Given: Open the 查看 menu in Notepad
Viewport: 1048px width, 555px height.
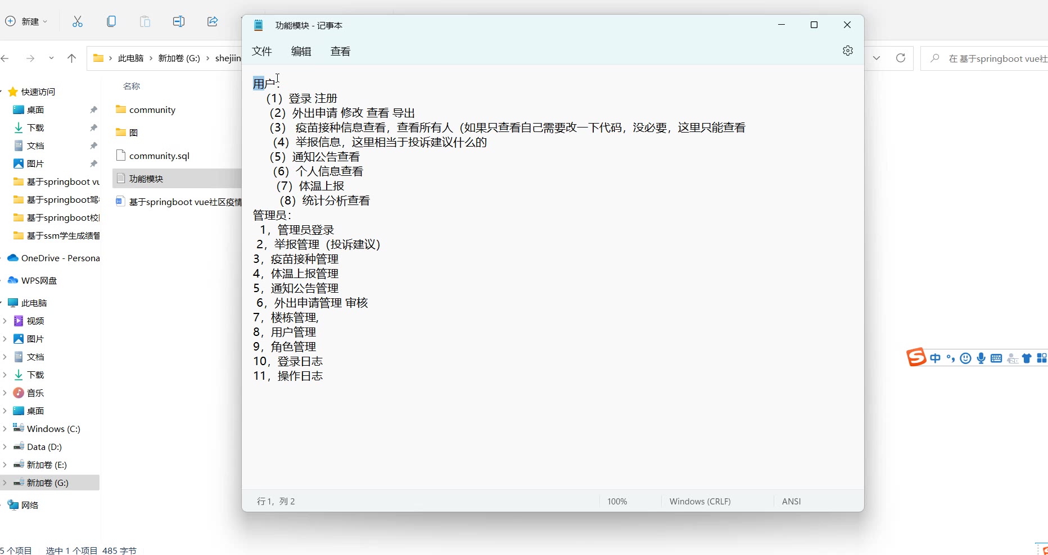Looking at the screenshot, I should 341,51.
